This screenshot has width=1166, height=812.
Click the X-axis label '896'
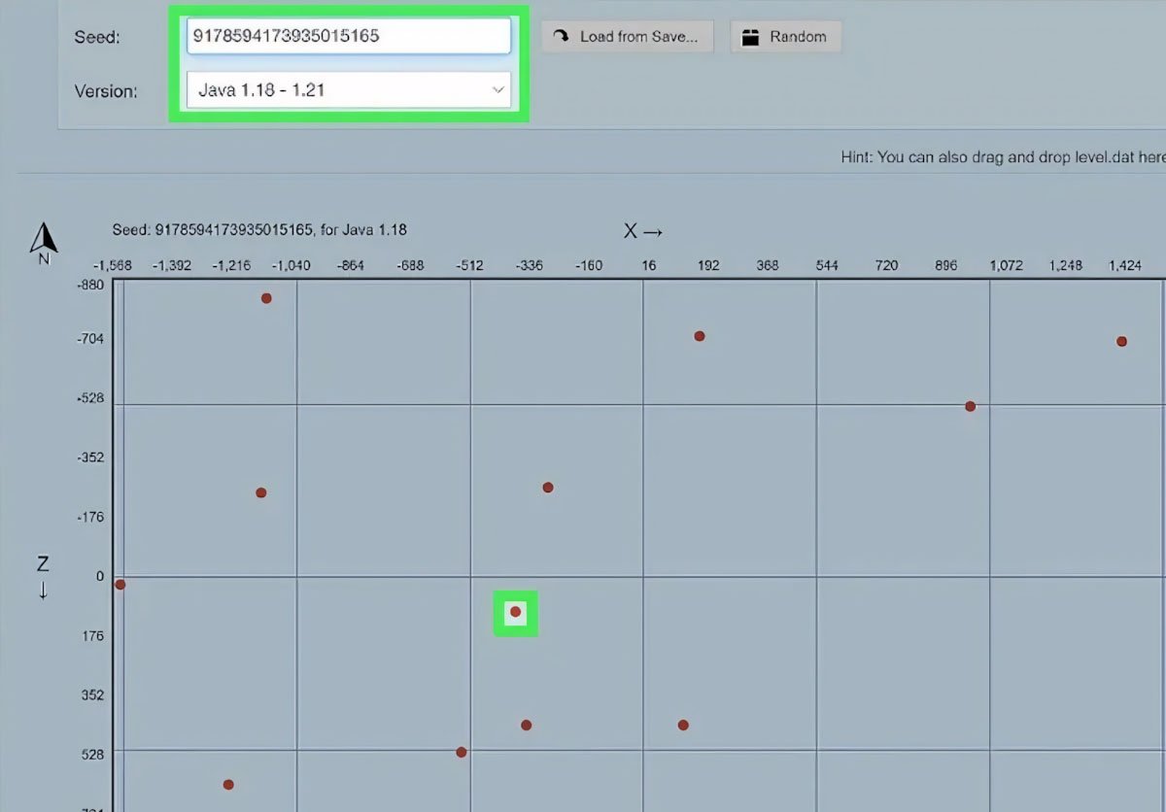pyautogui.click(x=946, y=265)
